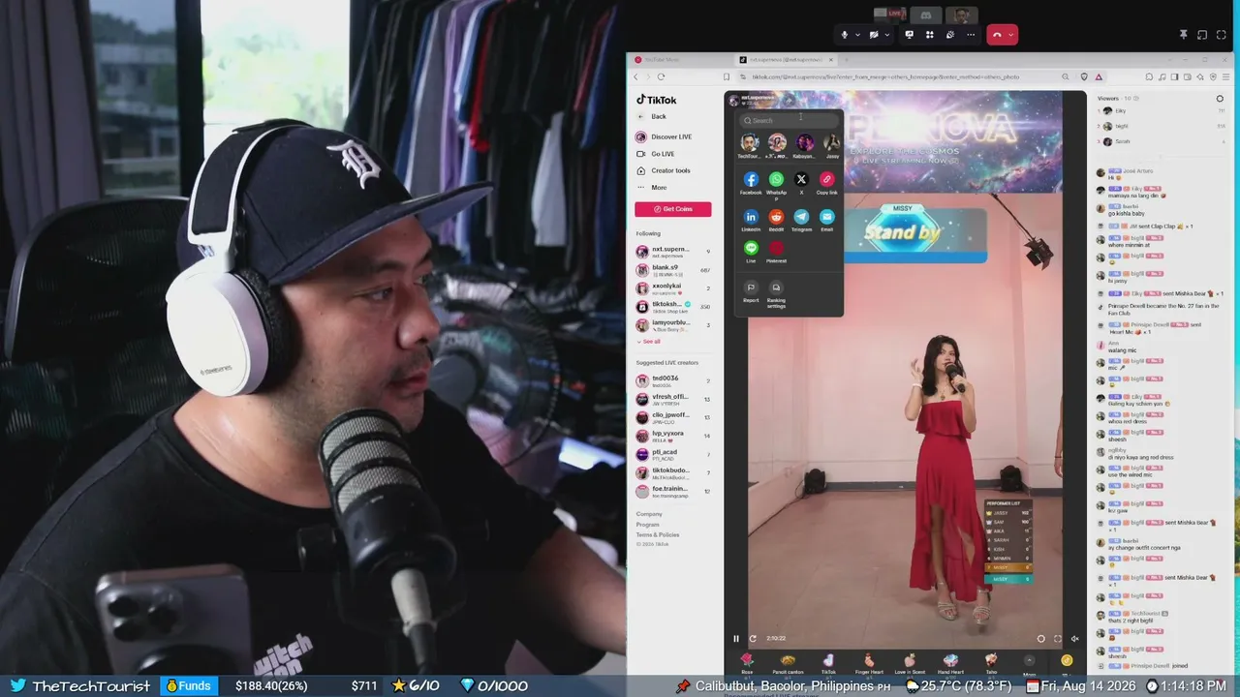Viewport: 1240px width, 697px height.
Task: Select the nxt.supernova TikTok browser tab
Action: 785,60
